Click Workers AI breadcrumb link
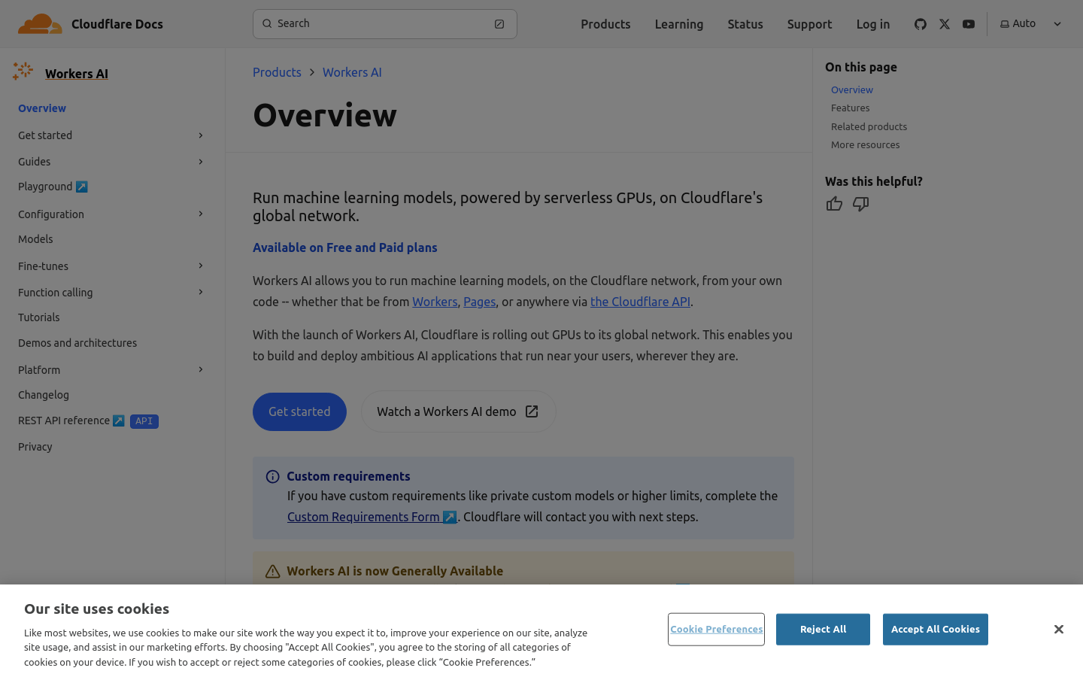Viewport: 1083px width, 677px height. 352,72
